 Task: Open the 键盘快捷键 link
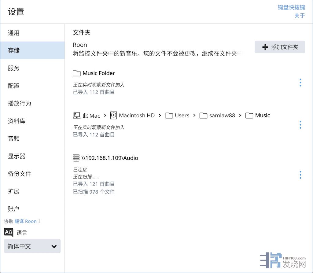[291, 7]
